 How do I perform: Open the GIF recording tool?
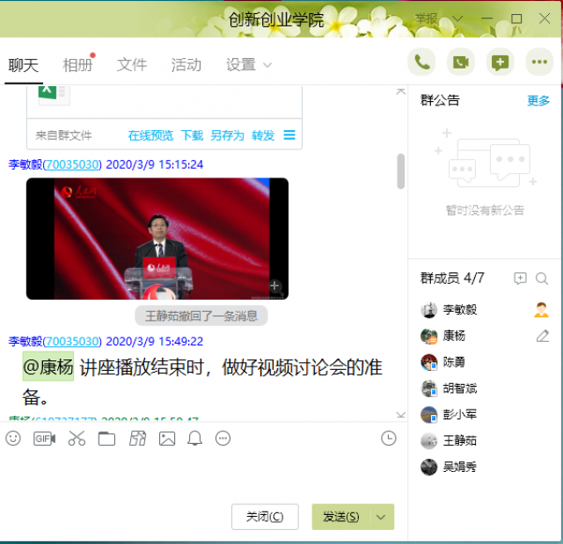[44, 439]
